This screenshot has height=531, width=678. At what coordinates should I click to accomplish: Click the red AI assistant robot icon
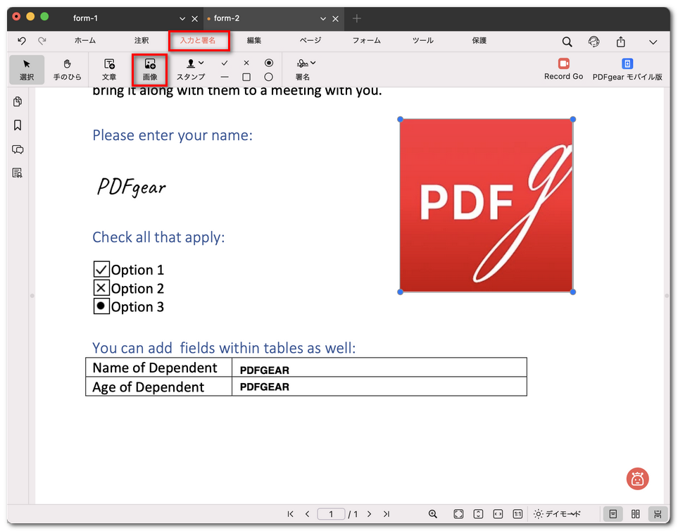pyautogui.click(x=637, y=479)
